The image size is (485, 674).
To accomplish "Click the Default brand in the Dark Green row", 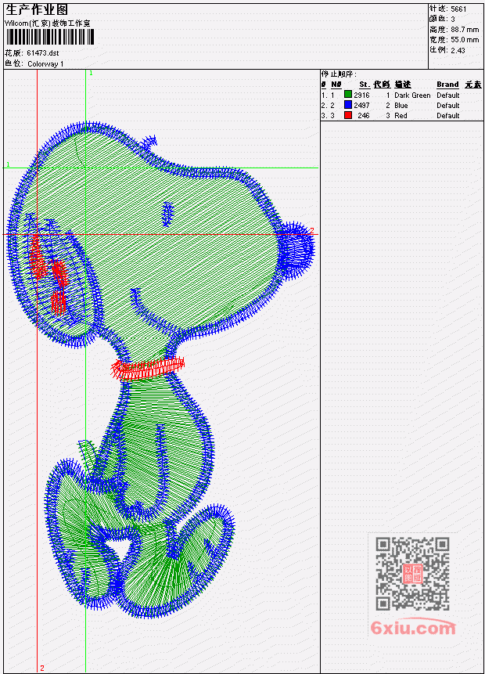I will click(448, 95).
